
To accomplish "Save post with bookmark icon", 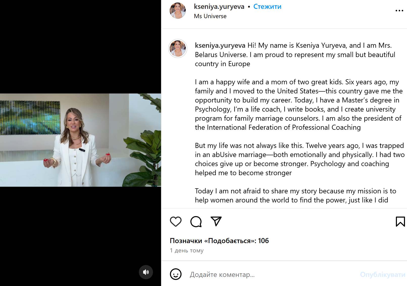I will click(400, 222).
